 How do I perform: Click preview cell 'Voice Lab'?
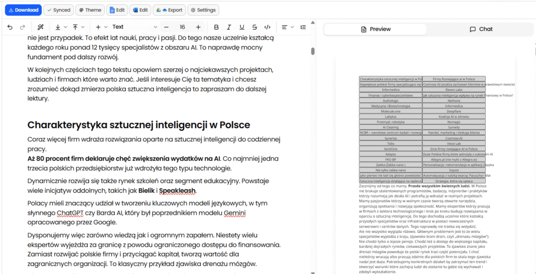[454, 144]
